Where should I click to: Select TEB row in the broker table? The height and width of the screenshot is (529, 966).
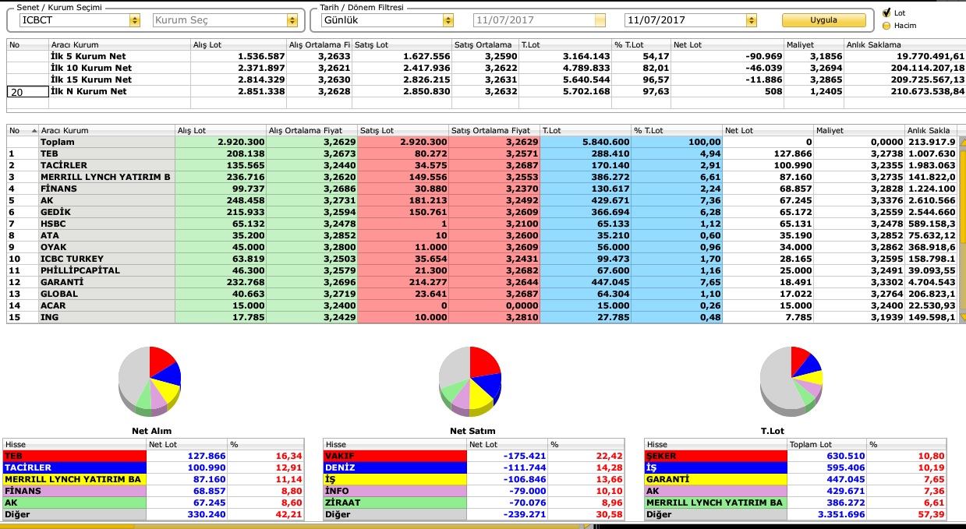(482, 154)
